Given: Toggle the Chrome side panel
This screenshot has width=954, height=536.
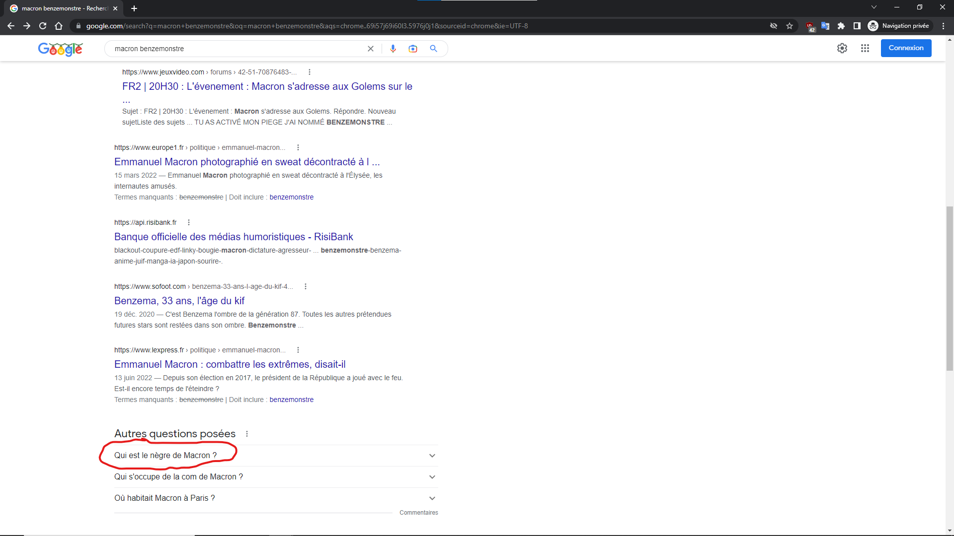Looking at the screenshot, I should (857, 26).
